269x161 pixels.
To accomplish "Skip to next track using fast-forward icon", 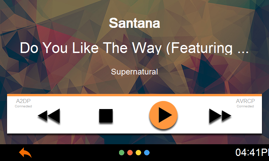I will pos(220,116).
